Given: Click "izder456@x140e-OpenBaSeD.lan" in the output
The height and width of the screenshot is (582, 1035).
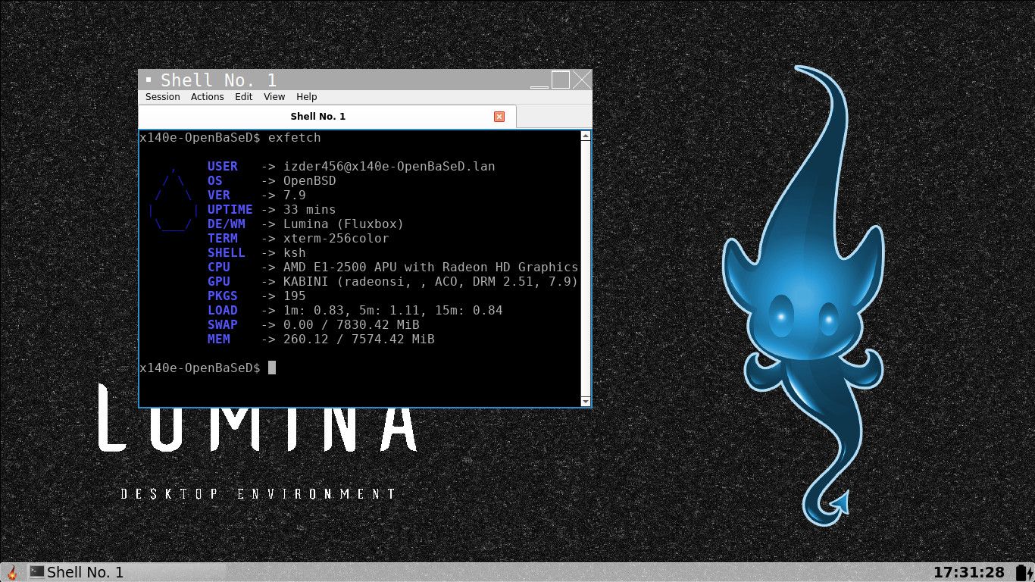Looking at the screenshot, I should [x=389, y=167].
